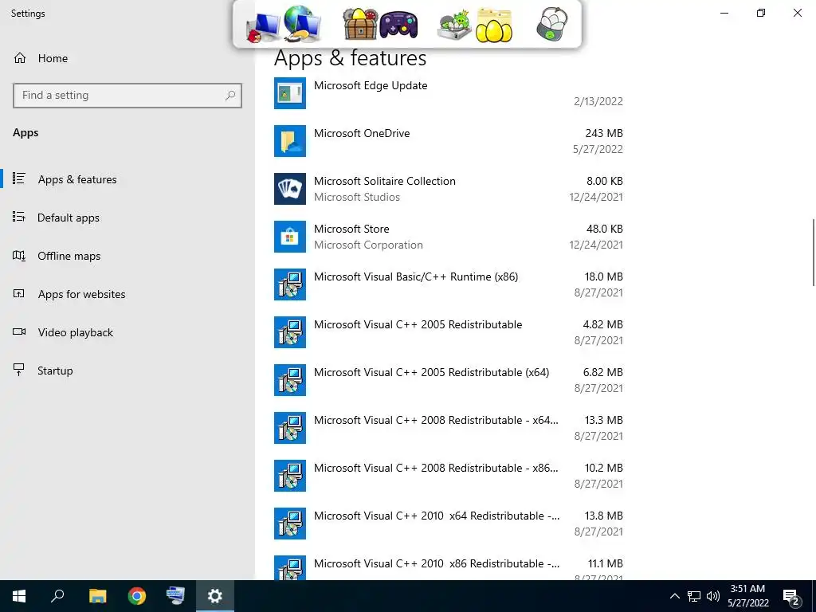816x612 pixels.
Task: Launch Google Chrome from taskbar
Action: click(x=137, y=596)
